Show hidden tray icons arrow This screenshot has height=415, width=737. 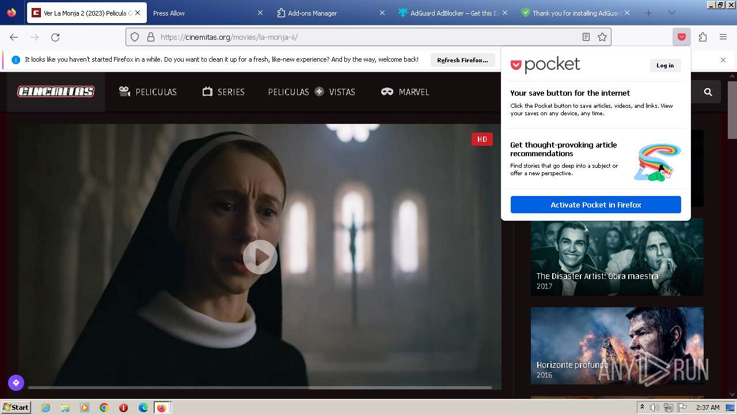[642, 408]
